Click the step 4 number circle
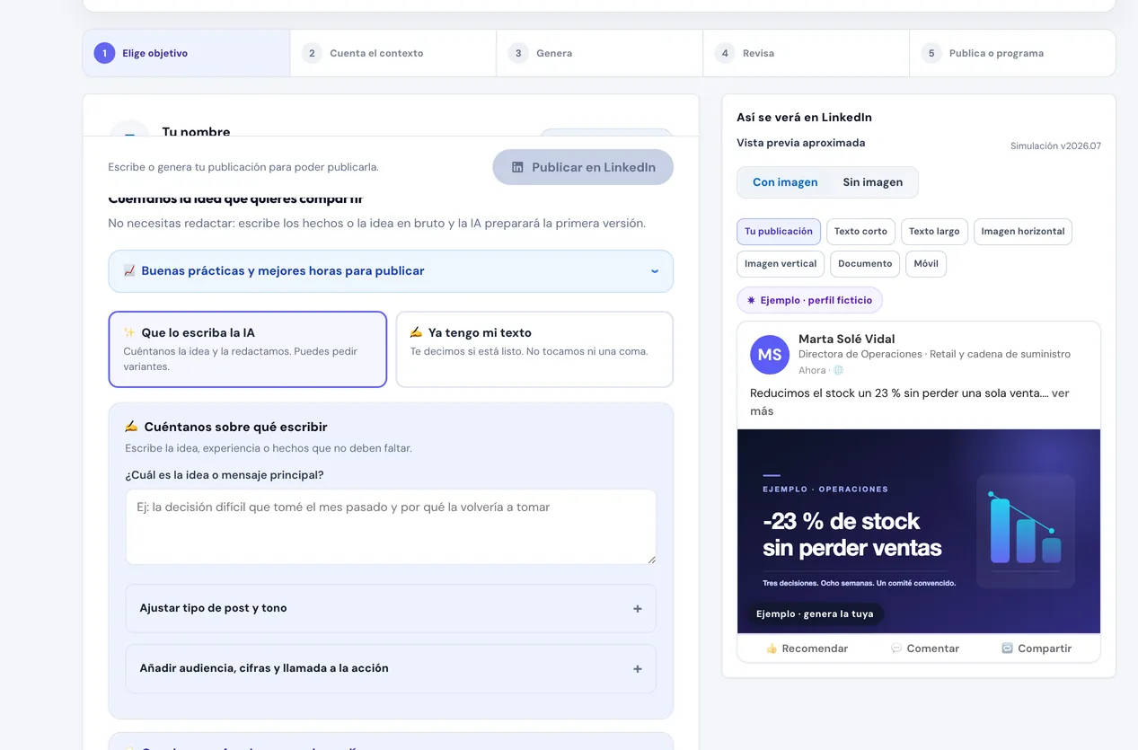The image size is (1138, 750). (725, 53)
